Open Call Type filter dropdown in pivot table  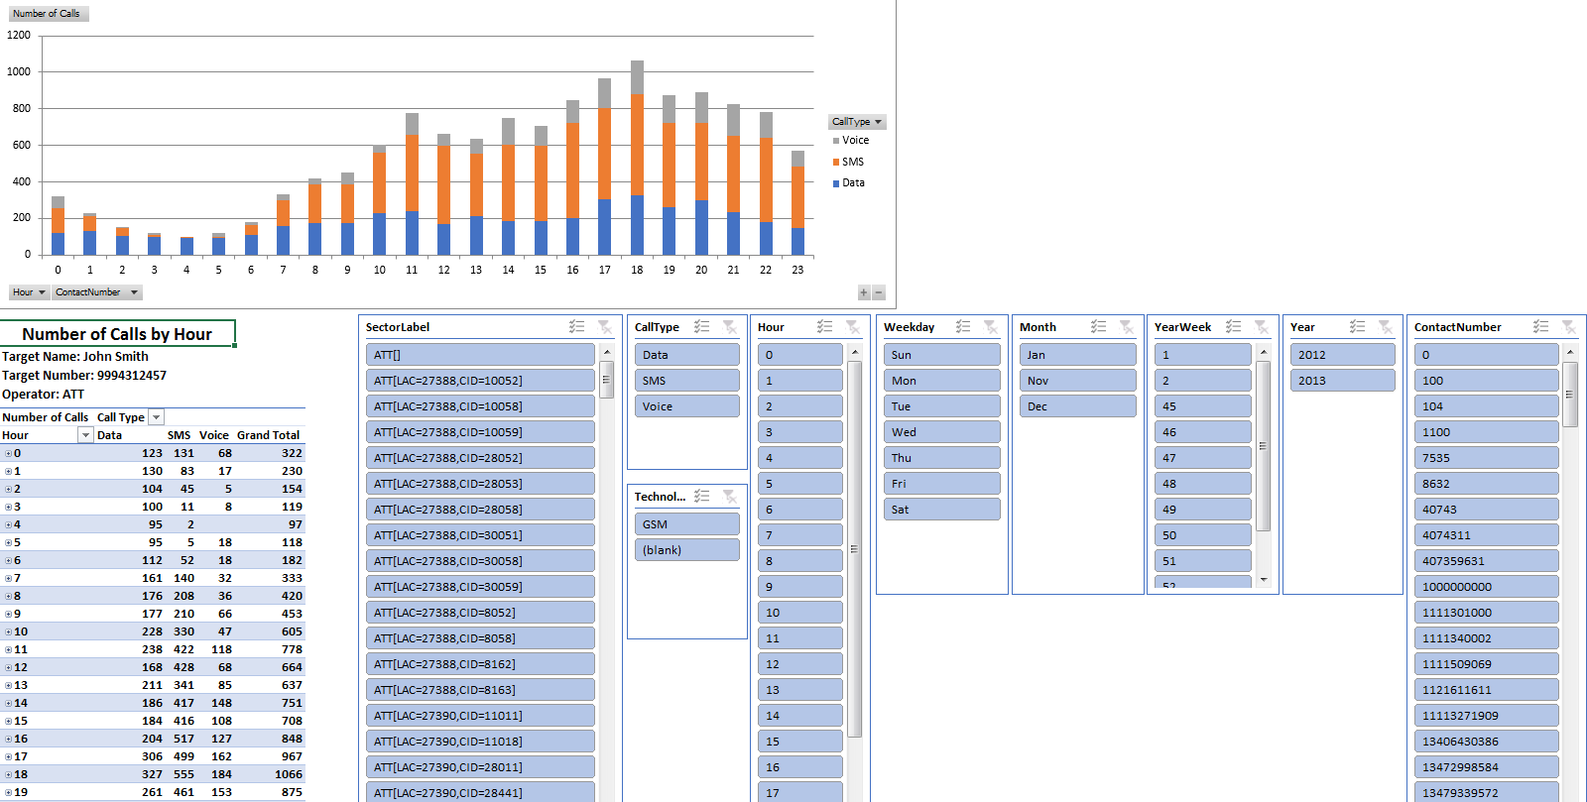(x=156, y=417)
